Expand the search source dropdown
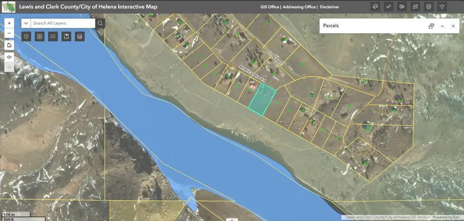464x221 pixels. point(26,23)
